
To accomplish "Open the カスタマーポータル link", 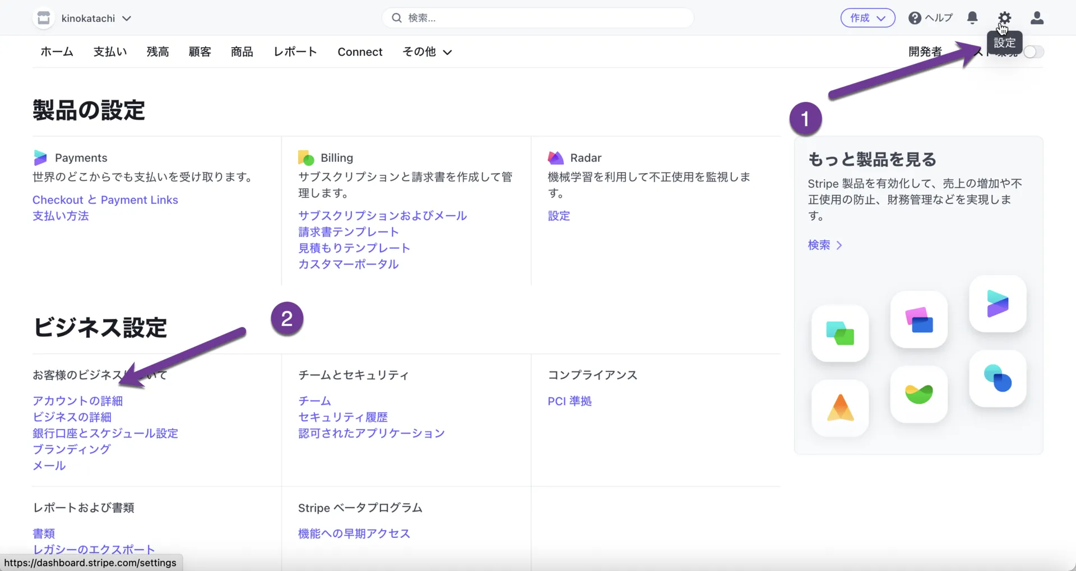I will [x=348, y=264].
